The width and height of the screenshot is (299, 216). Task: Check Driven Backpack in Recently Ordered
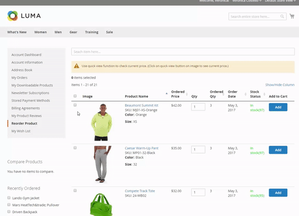(x=9, y=212)
